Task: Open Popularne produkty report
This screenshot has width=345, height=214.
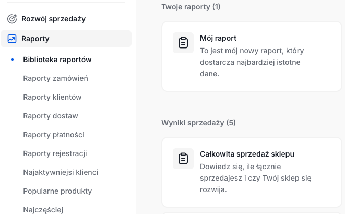Action: click(57, 191)
